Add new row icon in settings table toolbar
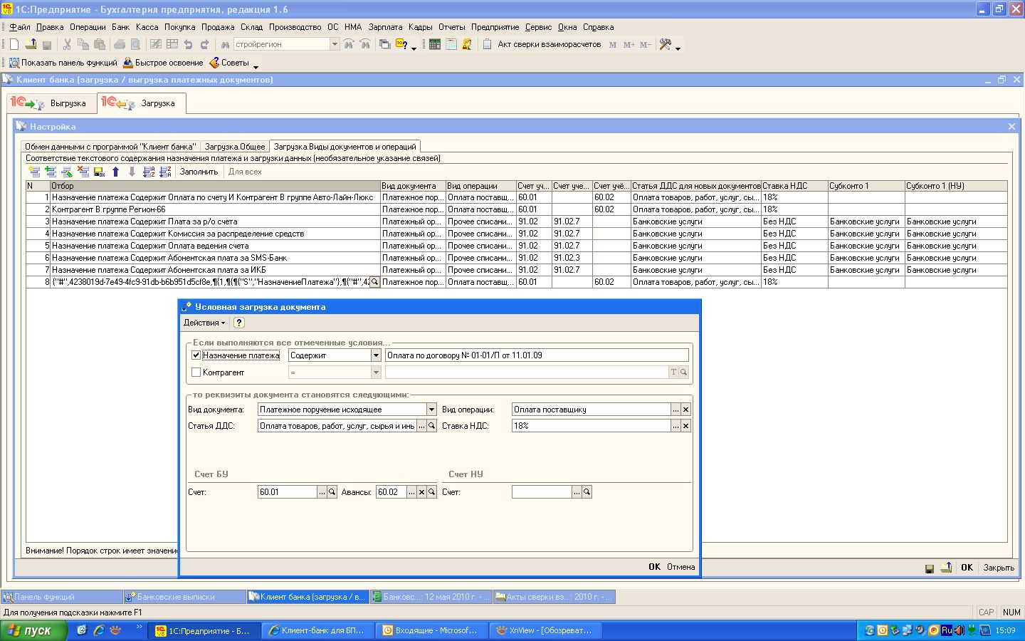This screenshot has width=1025, height=641. point(34,172)
